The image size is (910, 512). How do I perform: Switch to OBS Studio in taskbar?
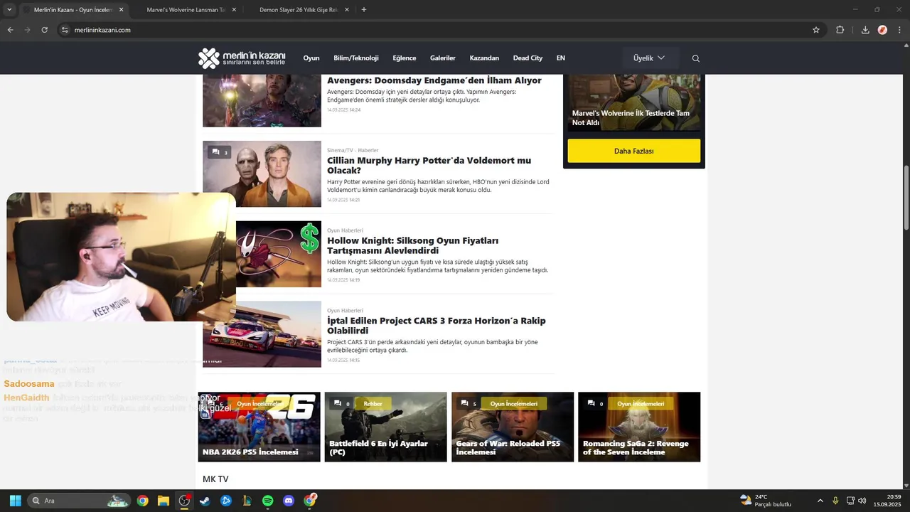tap(184, 501)
